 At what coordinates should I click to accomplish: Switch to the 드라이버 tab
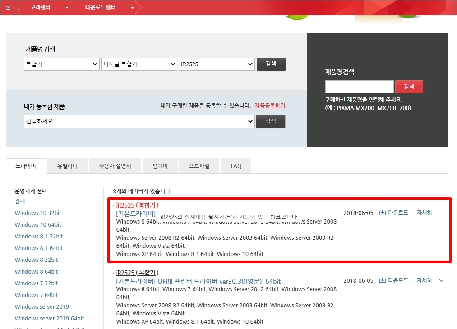[26, 166]
